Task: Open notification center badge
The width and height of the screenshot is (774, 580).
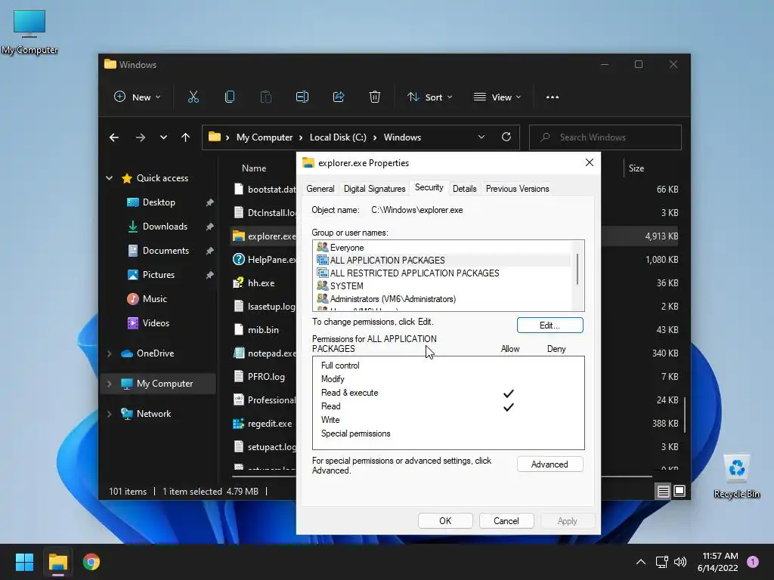Action: 753,562
